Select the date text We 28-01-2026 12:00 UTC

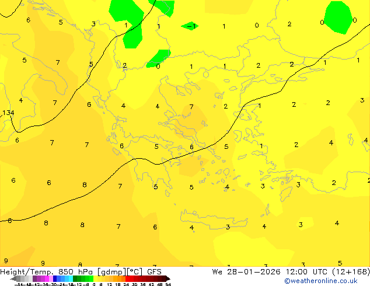(270, 271)
